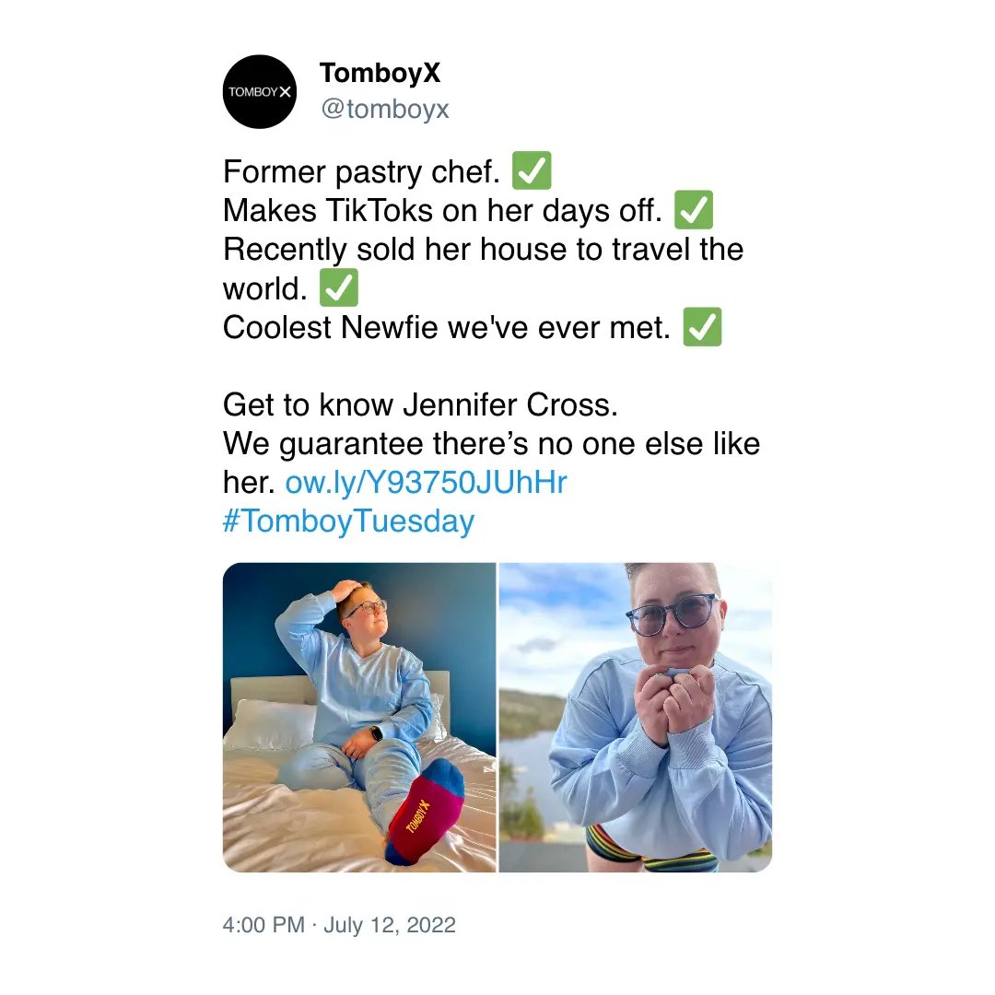The width and height of the screenshot is (995, 995).
Task: Click the green checkmark after "world."
Action: [x=338, y=289]
